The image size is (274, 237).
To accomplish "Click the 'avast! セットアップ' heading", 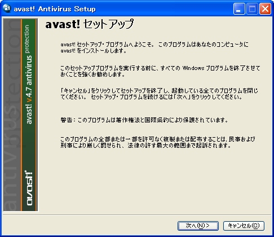I will coord(90,24).
